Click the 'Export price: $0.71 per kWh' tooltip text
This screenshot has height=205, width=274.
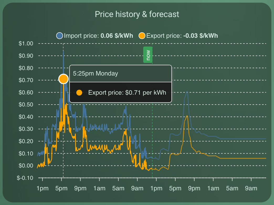(x=127, y=93)
